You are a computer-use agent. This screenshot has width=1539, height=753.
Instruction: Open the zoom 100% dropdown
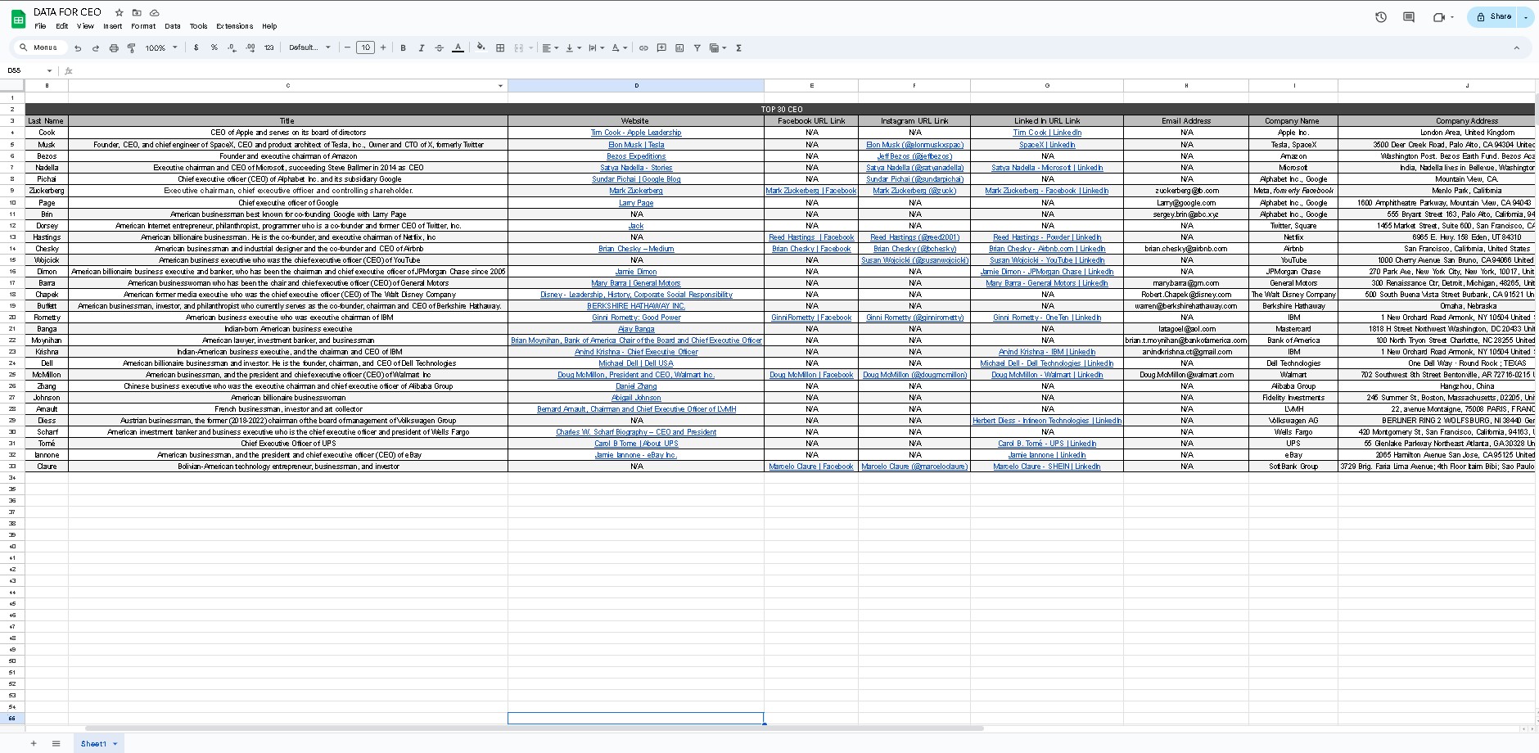pyautogui.click(x=161, y=48)
